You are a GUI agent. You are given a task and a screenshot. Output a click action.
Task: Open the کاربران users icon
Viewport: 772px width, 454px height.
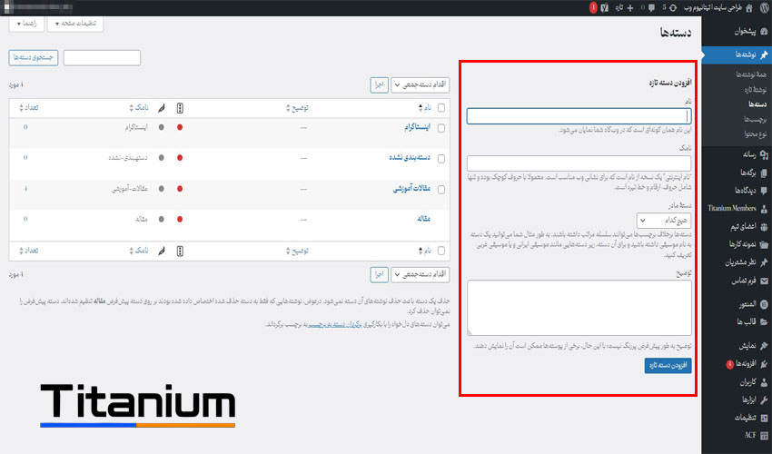click(x=764, y=382)
